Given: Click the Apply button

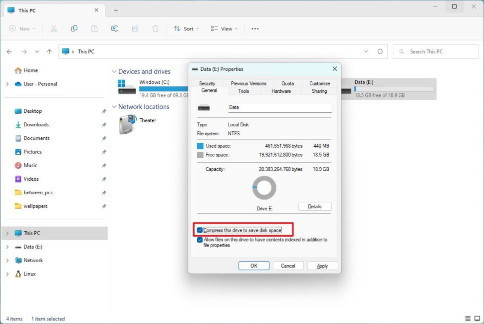Looking at the screenshot, I should pyautogui.click(x=322, y=266).
